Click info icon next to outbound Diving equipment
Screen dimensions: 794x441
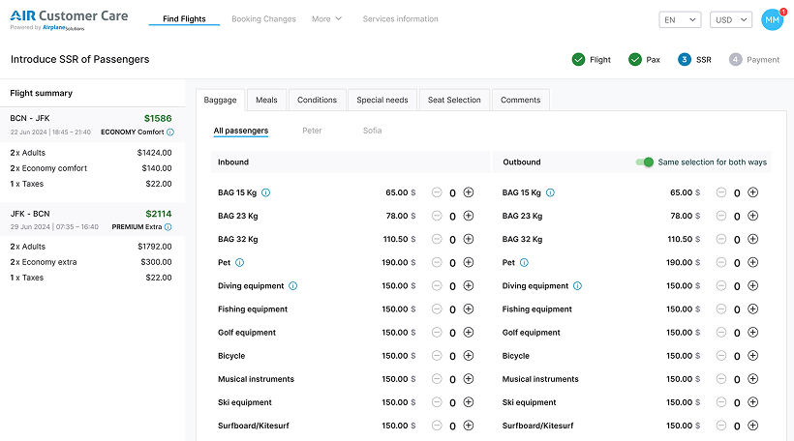tap(578, 286)
